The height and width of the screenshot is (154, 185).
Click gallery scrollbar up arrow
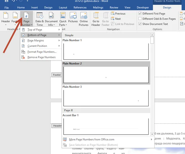[x=152, y=35]
